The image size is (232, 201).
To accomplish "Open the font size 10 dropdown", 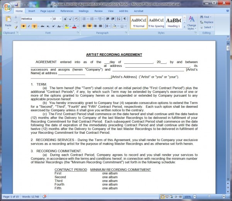I will click(60, 19).
